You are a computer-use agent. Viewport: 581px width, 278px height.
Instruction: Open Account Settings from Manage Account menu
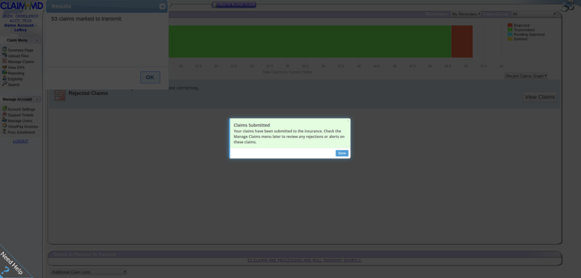point(21,109)
